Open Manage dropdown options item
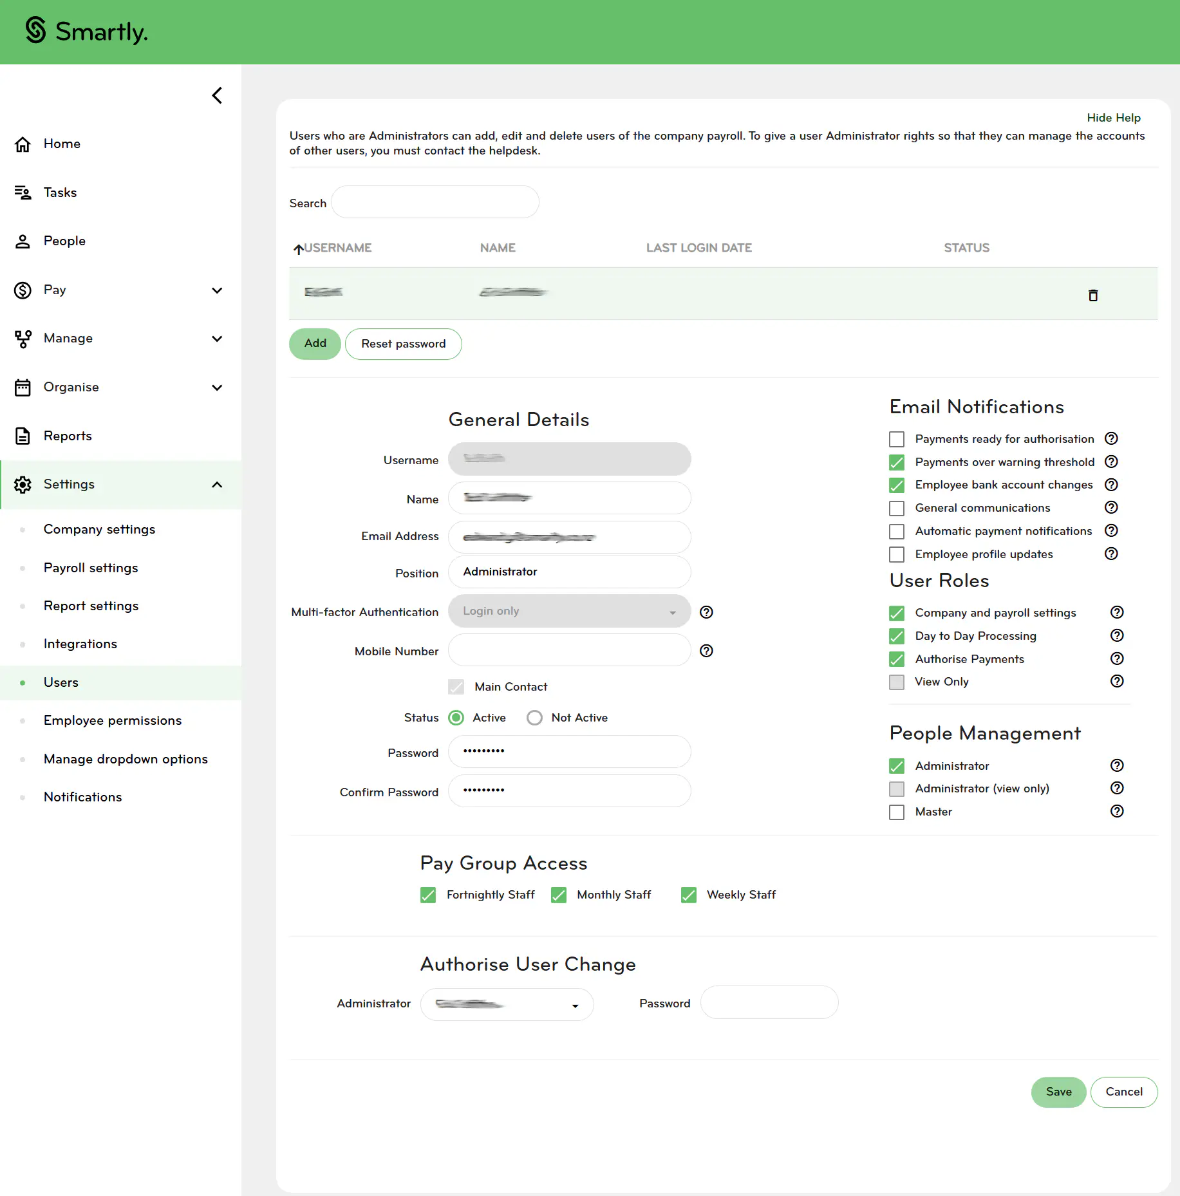This screenshot has height=1196, width=1180. [x=126, y=759]
